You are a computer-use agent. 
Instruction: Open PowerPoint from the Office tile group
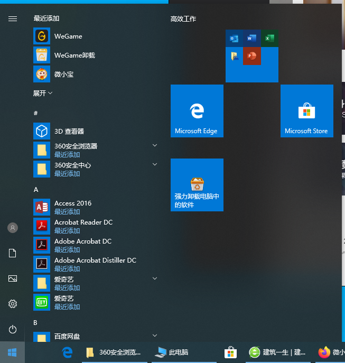pos(252,56)
